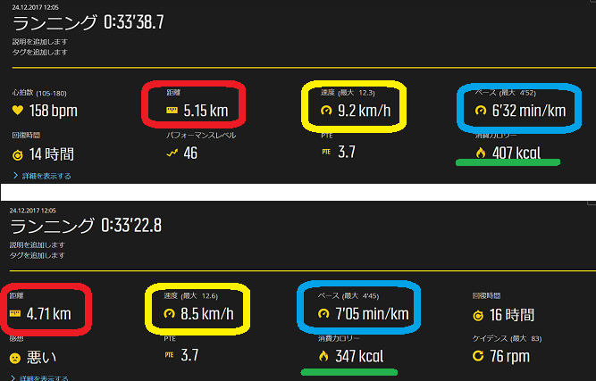Click the performance trend icon beside 46
This screenshot has height=381, width=596.
click(x=172, y=153)
